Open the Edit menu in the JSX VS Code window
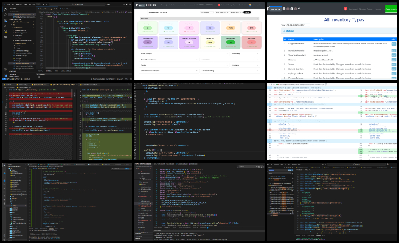 (13, 5)
